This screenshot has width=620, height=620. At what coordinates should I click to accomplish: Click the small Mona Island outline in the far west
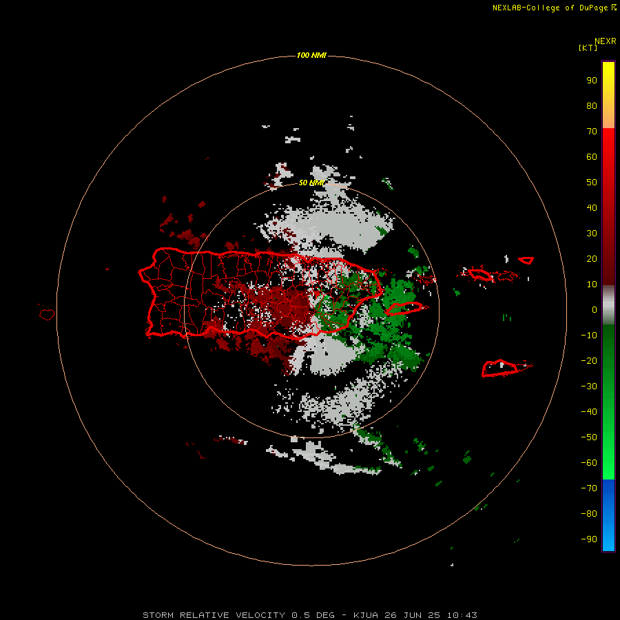(x=47, y=314)
